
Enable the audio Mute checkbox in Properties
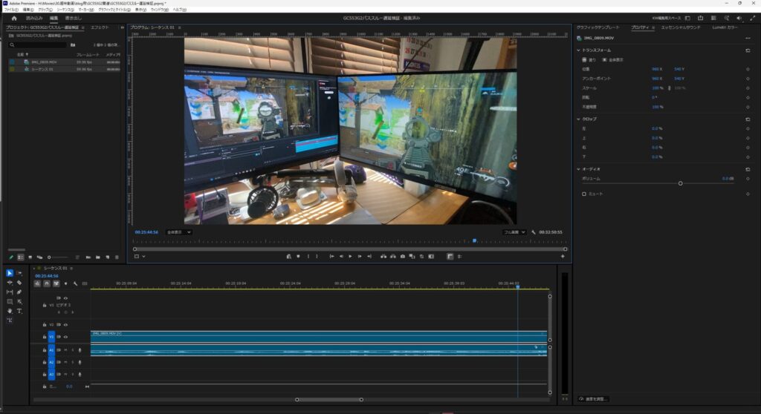point(584,194)
